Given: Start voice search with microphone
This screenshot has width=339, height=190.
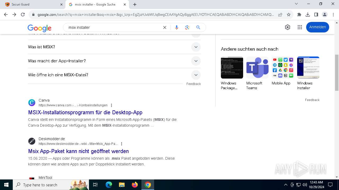Looking at the screenshot, I should click(177, 27).
